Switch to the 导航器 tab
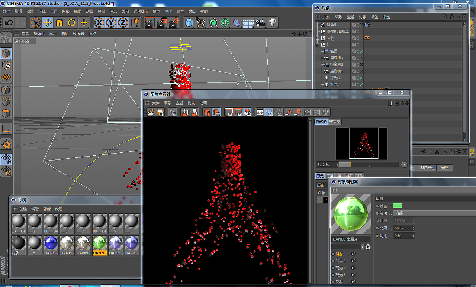The width and height of the screenshot is (476, 287). point(321,122)
